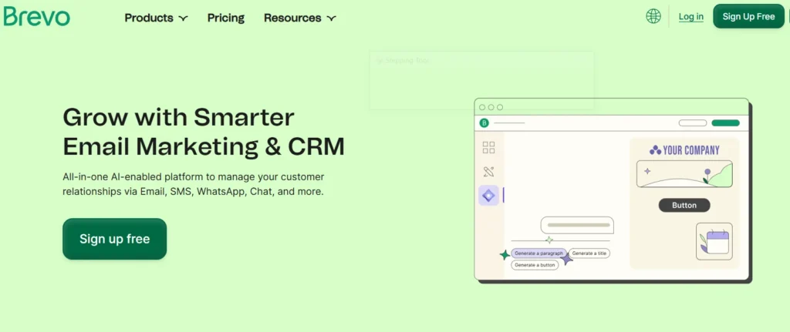The image size is (790, 332).
Task: Click the calendar icon in email preview
Action: coord(714,241)
